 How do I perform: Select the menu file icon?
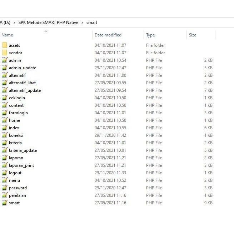[x=5, y=180]
